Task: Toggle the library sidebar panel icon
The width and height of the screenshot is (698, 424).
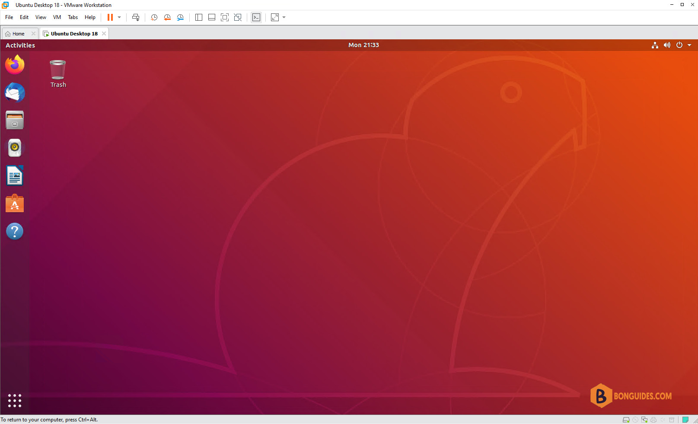Action: click(199, 17)
